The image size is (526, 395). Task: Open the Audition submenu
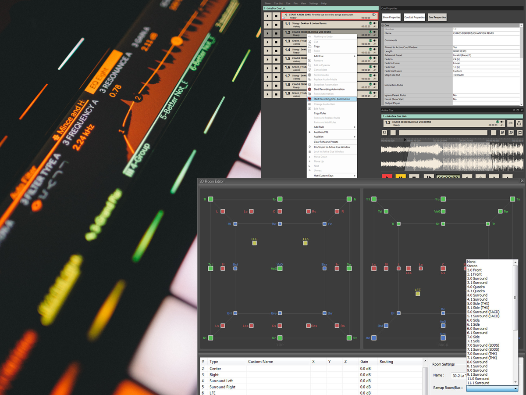[332, 137]
